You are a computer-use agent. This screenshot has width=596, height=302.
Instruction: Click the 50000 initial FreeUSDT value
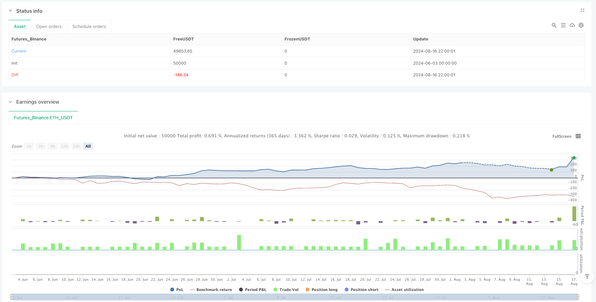click(x=180, y=63)
